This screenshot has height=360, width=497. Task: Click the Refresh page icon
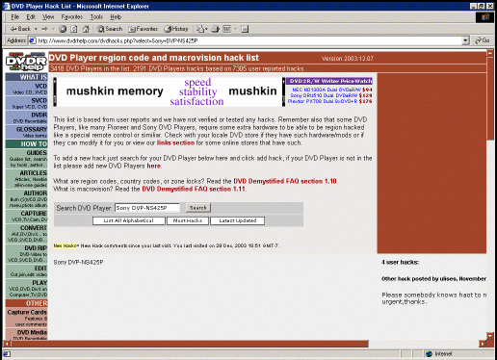[x=74, y=29]
